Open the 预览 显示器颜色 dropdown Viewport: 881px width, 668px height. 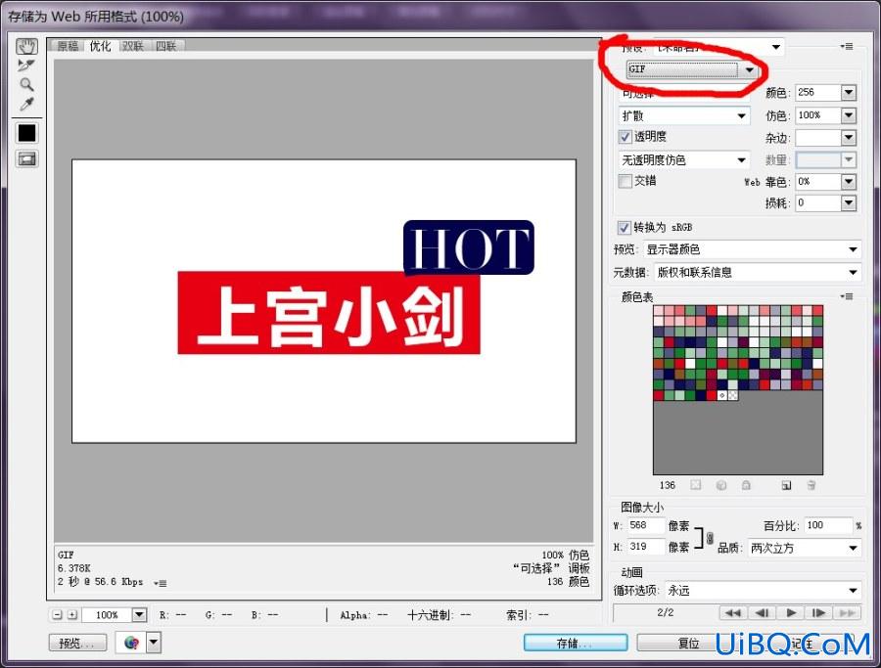(x=752, y=249)
